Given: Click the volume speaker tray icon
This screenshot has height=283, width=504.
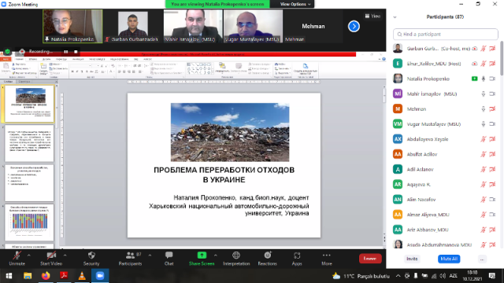Looking at the screenshot, I should coord(443,276).
